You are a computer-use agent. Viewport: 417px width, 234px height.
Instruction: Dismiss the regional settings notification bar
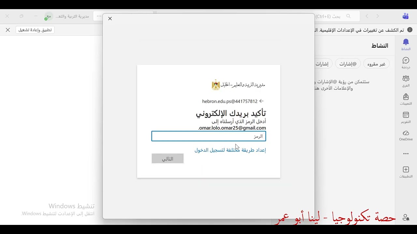[x=8, y=30]
